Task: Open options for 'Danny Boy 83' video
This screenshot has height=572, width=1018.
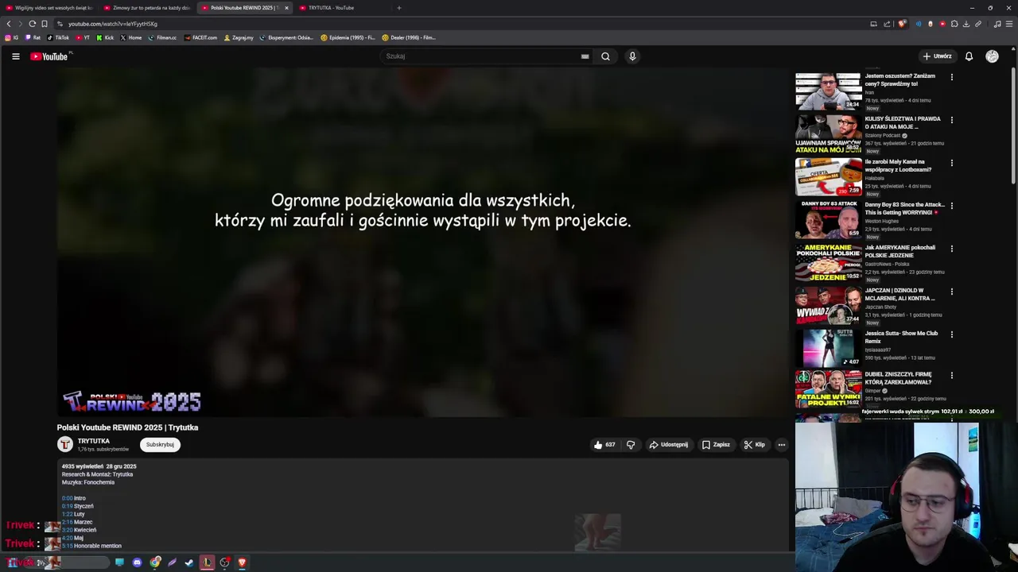Action: (951, 206)
